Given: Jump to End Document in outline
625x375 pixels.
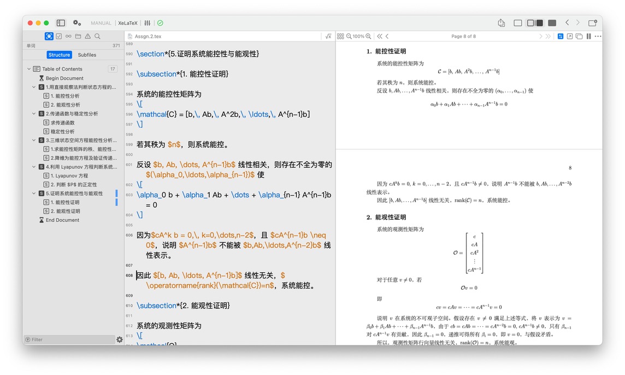Looking at the screenshot, I should click(x=62, y=220).
